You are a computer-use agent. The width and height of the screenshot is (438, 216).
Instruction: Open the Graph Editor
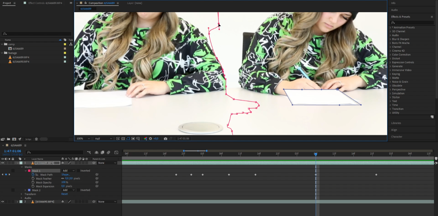click(x=116, y=152)
